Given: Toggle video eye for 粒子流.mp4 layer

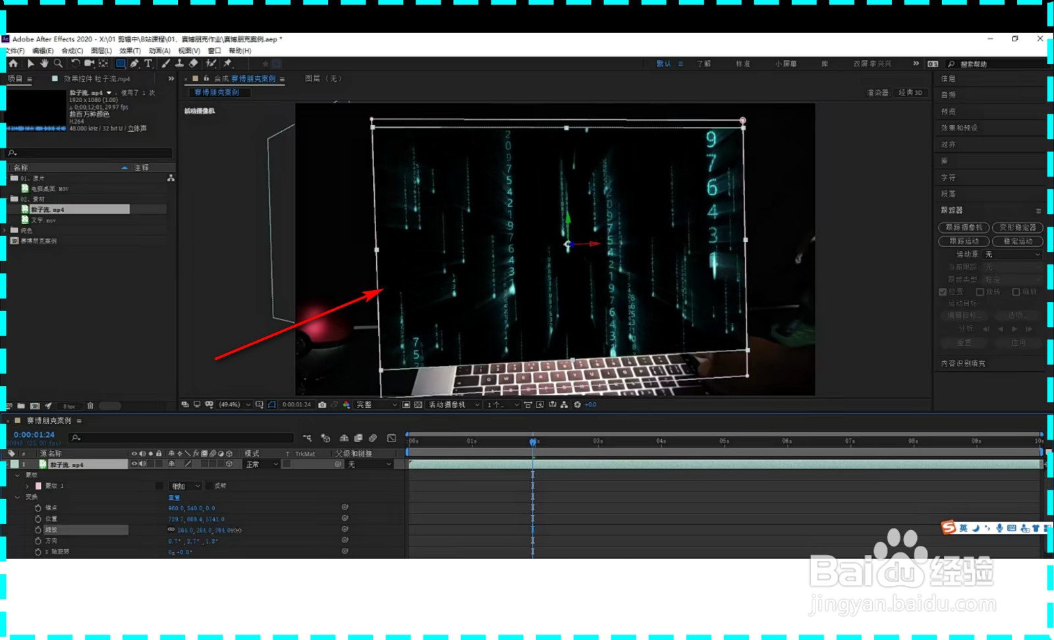Looking at the screenshot, I should click(134, 464).
